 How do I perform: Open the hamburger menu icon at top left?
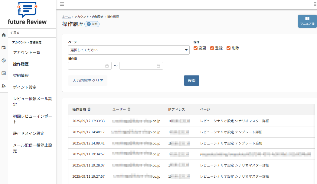pos(62,4)
